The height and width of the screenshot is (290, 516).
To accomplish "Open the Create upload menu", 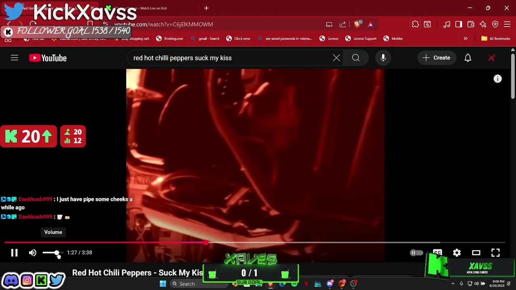I will pyautogui.click(x=437, y=58).
